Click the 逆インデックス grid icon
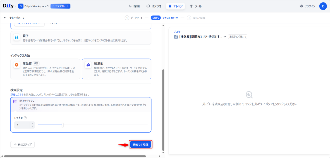 [15, 101]
